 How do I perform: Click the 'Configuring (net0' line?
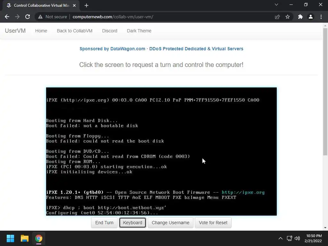click(102, 213)
